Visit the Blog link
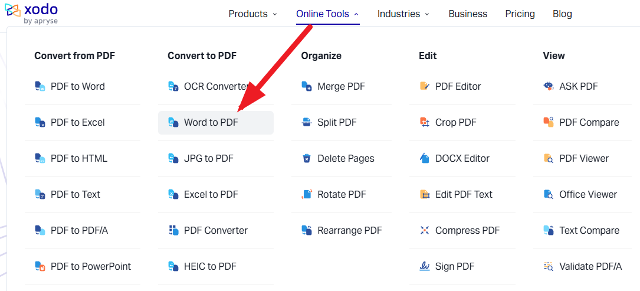 pos(563,14)
